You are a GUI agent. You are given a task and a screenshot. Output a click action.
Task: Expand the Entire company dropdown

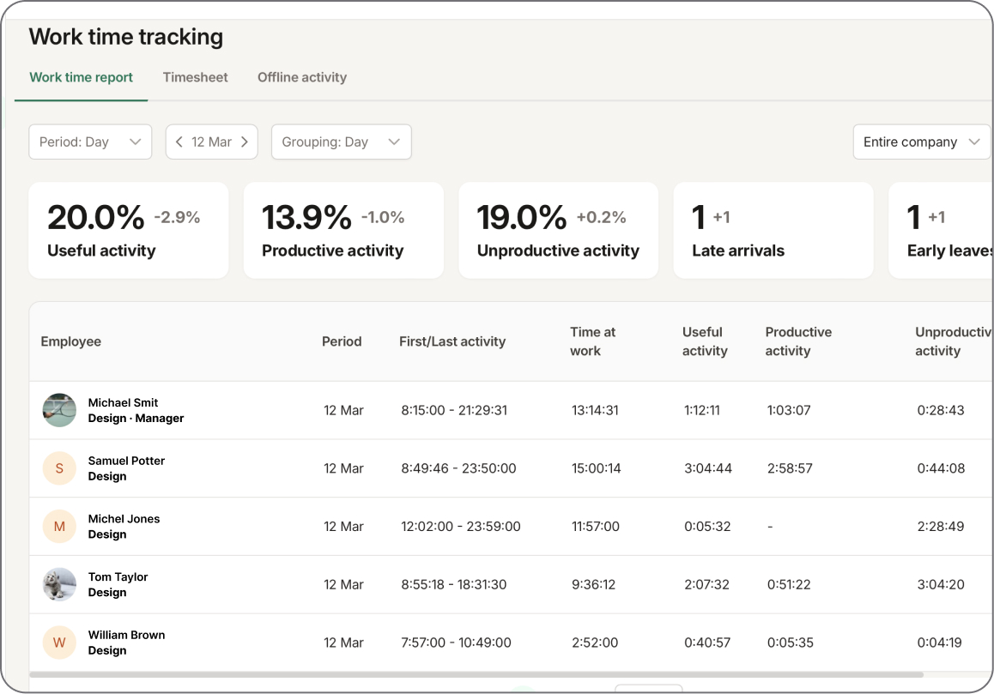[921, 142]
